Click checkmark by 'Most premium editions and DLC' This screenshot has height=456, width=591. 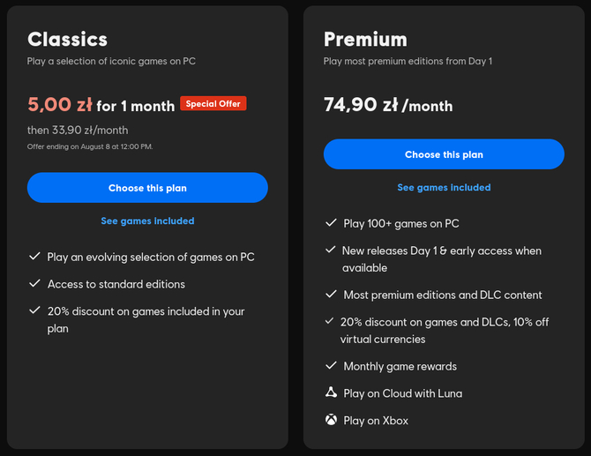(331, 295)
